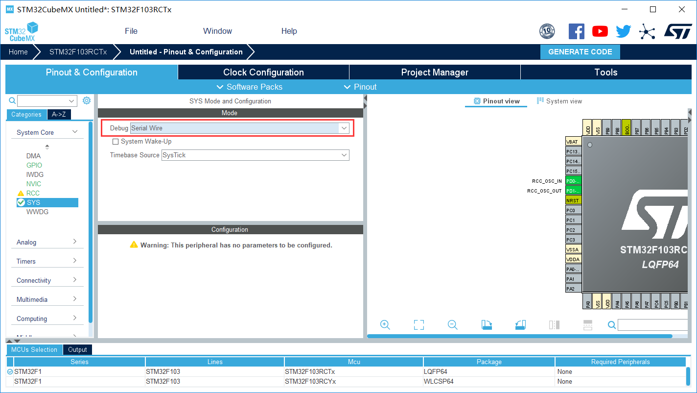Click the pin search input field
The height and width of the screenshot is (393, 697).
653,325
